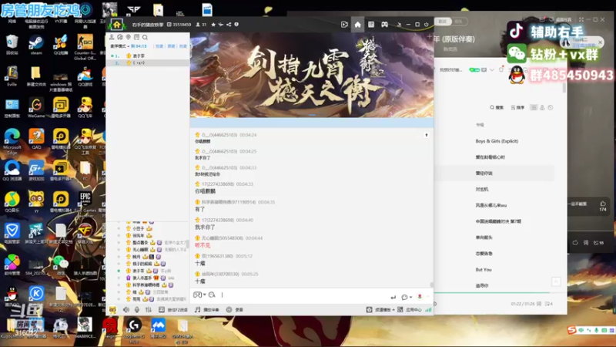Click the play accompaniment music button

point(207,310)
